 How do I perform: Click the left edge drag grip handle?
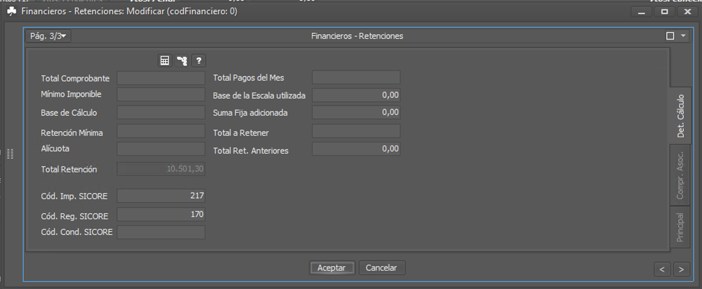pyautogui.click(x=10, y=154)
